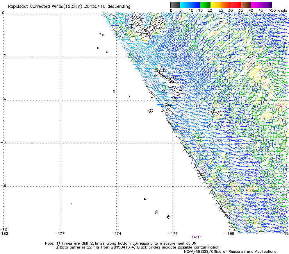289x254 pixels.
Task: Click the '>50 knots' legend label
Action: (278, 11)
